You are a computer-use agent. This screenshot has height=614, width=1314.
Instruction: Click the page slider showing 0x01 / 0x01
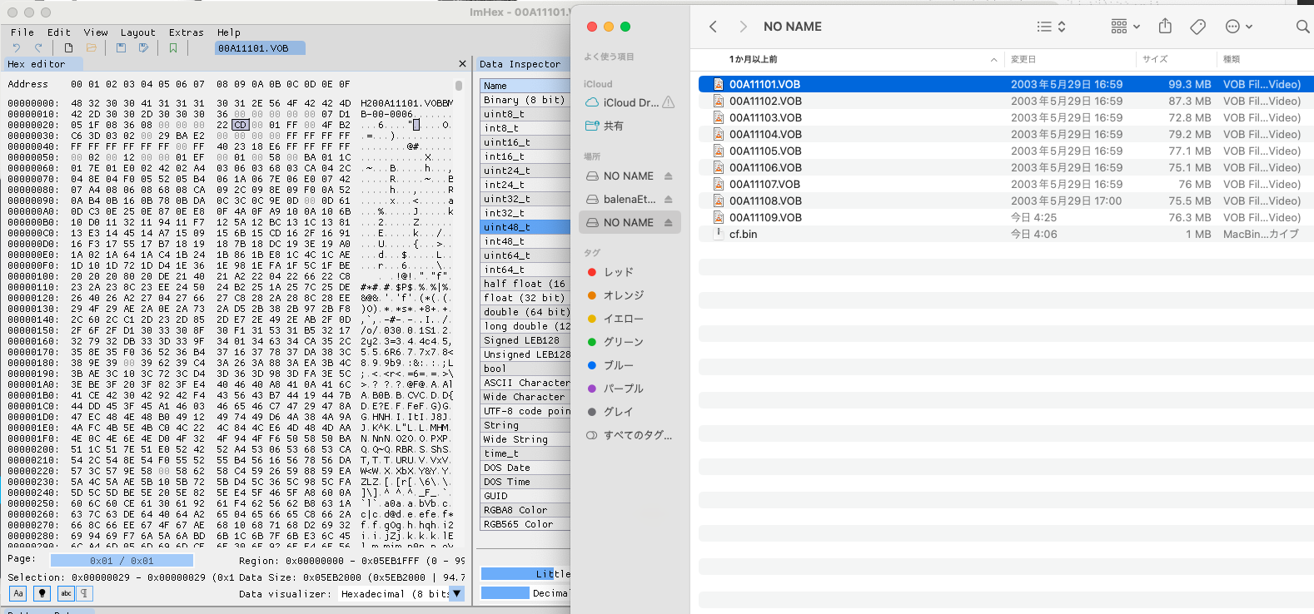click(122, 561)
